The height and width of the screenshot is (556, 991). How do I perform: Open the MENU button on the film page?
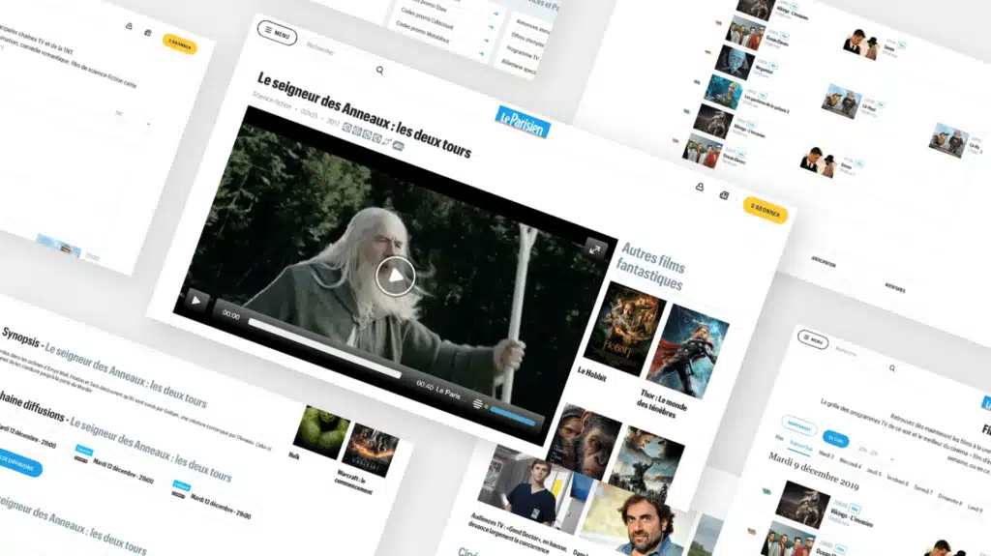click(277, 32)
